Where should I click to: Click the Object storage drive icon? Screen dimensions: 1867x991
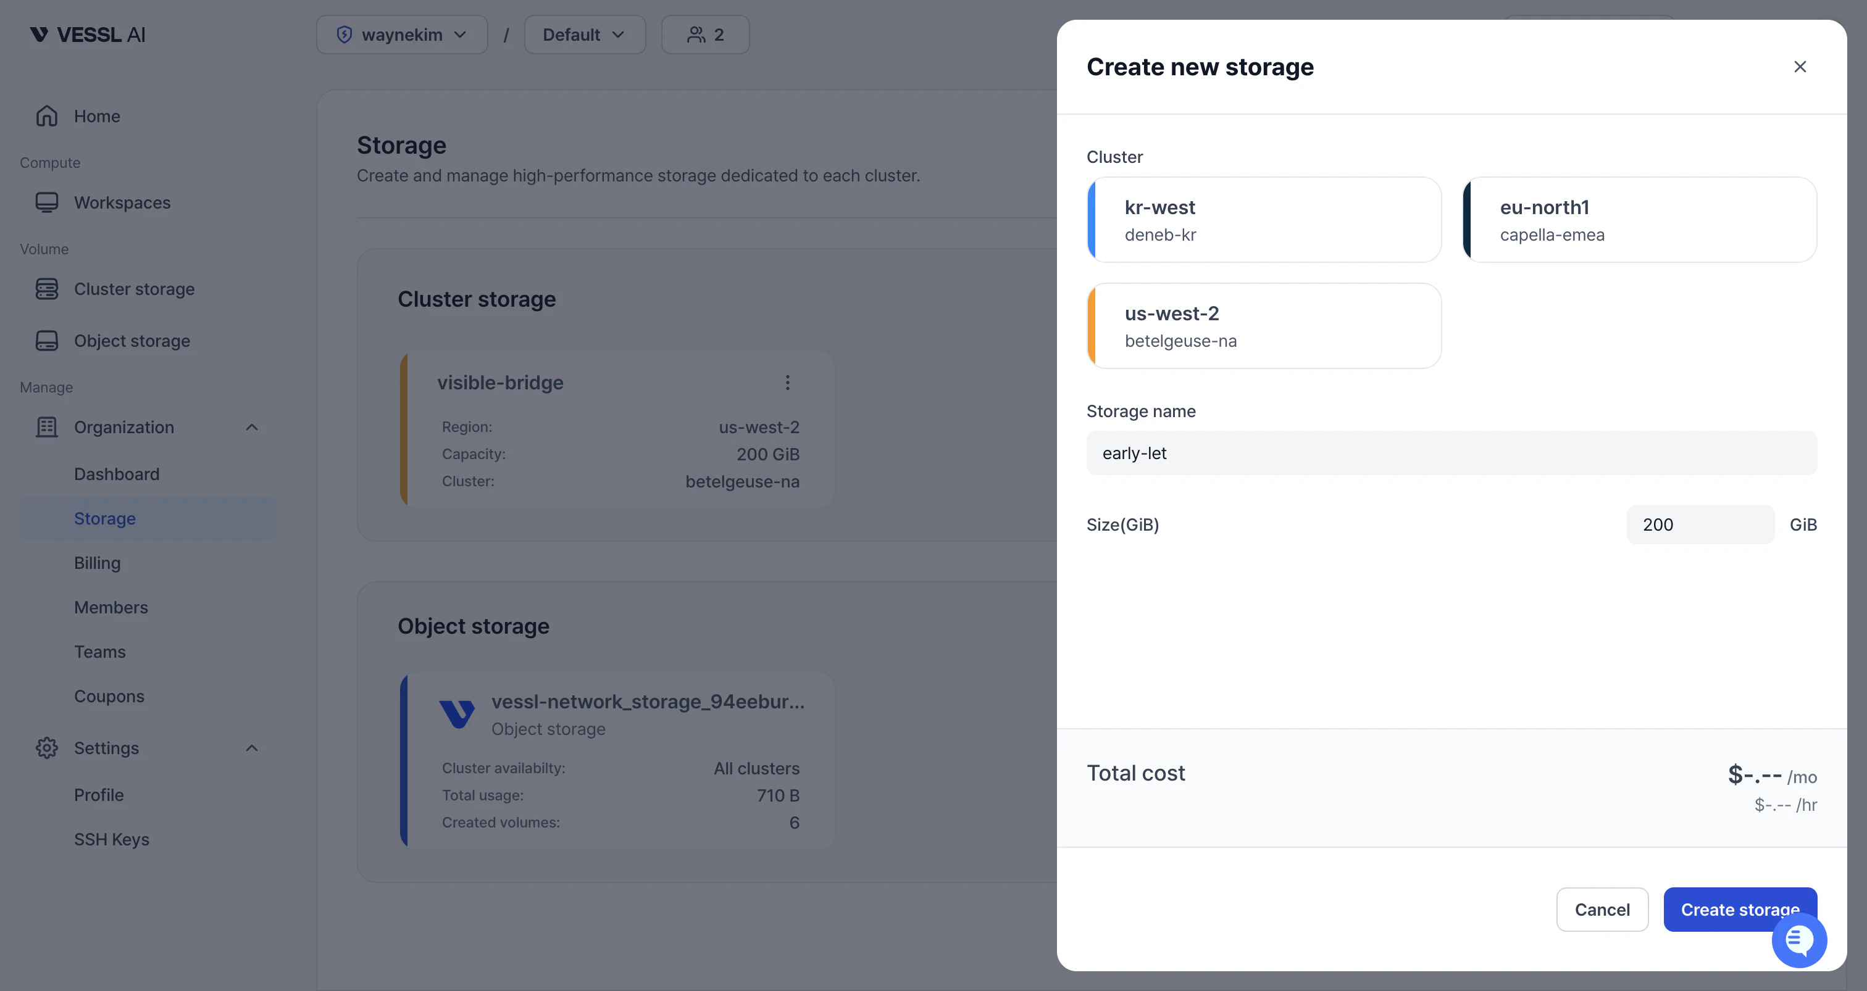pos(47,341)
